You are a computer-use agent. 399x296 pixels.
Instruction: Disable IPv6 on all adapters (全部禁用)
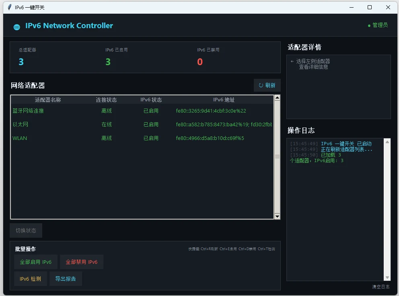pyautogui.click(x=82, y=262)
